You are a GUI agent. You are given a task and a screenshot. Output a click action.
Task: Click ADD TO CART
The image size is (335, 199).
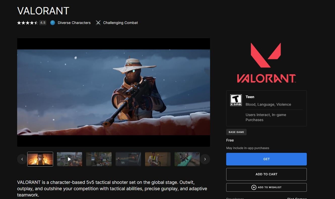click(266, 174)
